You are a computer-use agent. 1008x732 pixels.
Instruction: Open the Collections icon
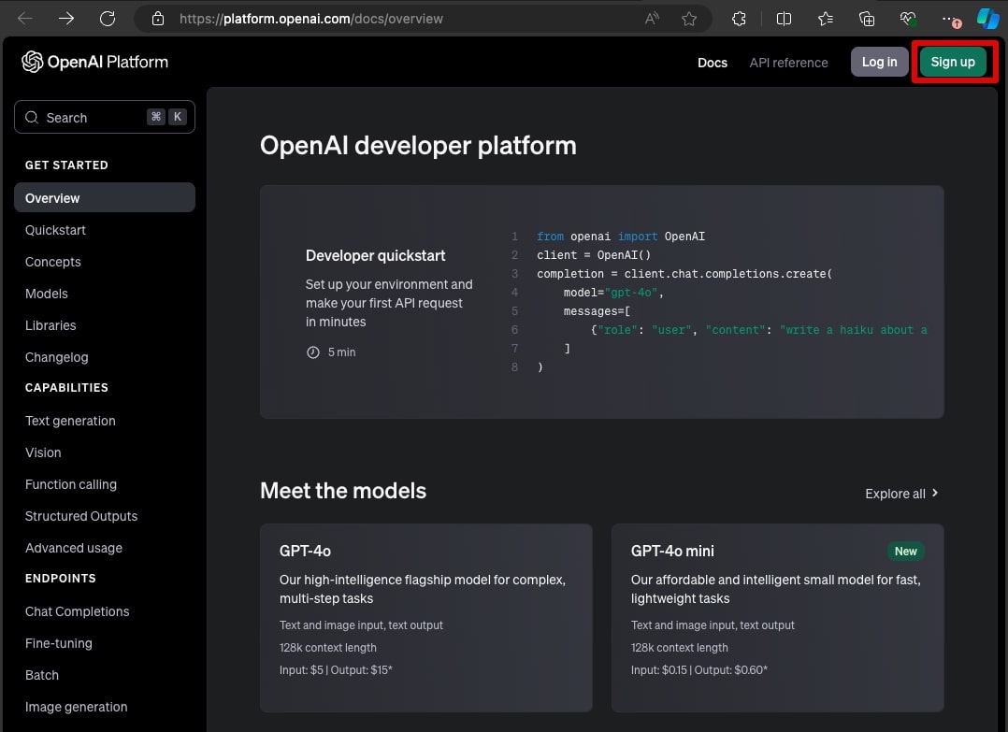(x=867, y=19)
